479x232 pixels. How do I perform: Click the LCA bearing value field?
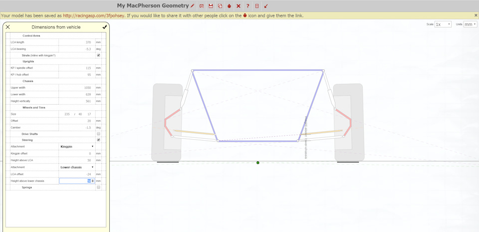77,49
